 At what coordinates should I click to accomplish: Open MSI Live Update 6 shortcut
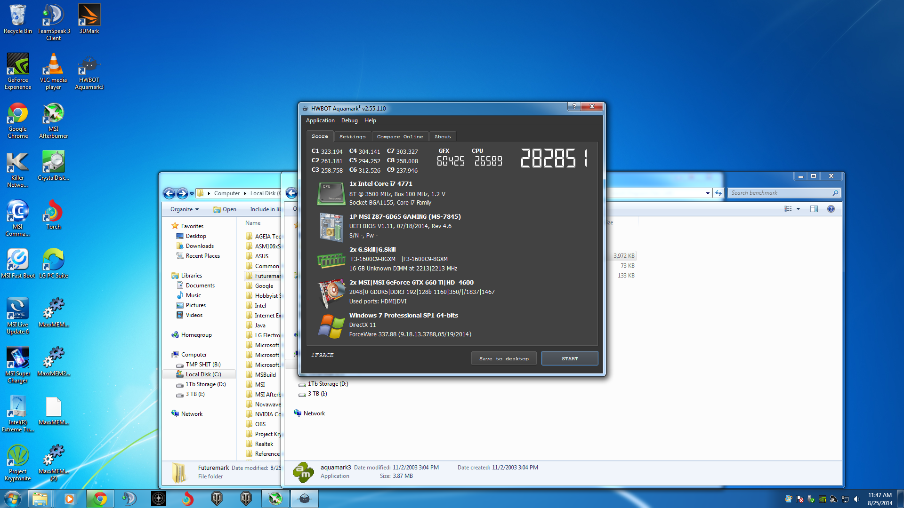click(18, 316)
